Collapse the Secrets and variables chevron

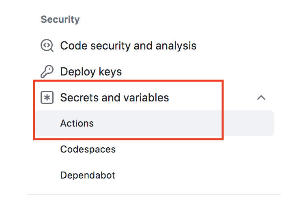coord(261,97)
